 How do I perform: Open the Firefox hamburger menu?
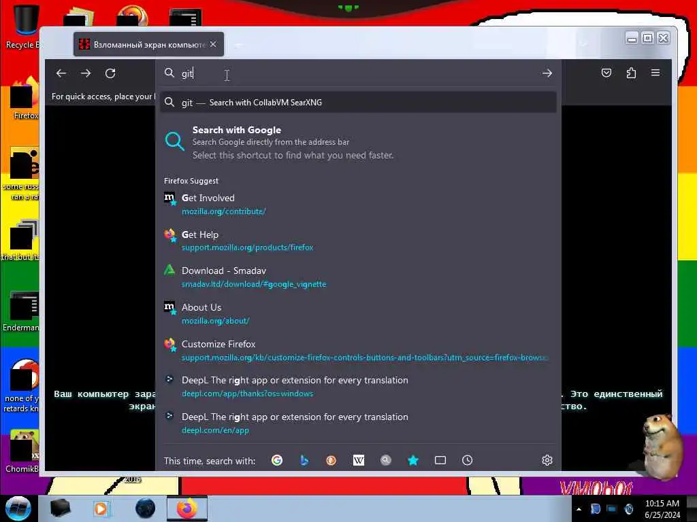(x=655, y=73)
